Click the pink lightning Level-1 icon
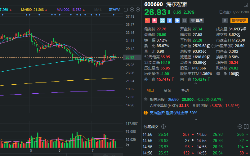Screen dimensions: 250x156 click(x=155, y=20)
